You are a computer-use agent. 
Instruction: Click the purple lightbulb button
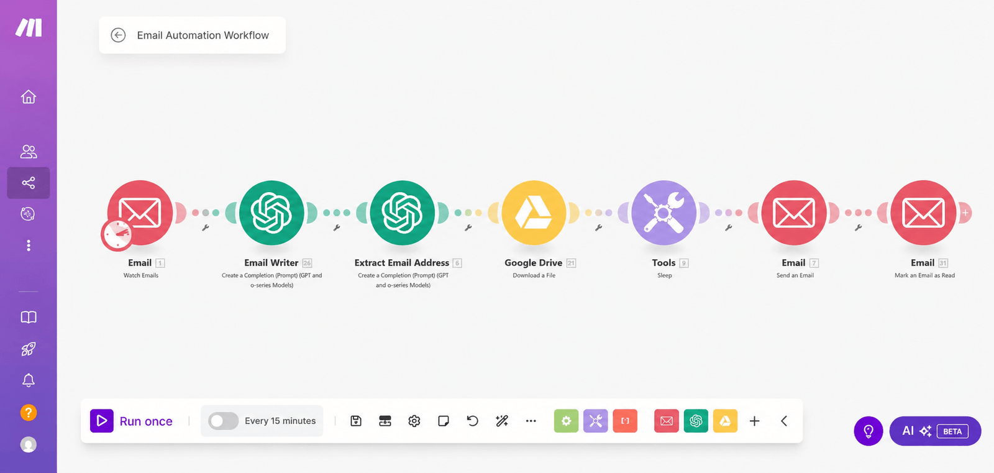coord(869,431)
